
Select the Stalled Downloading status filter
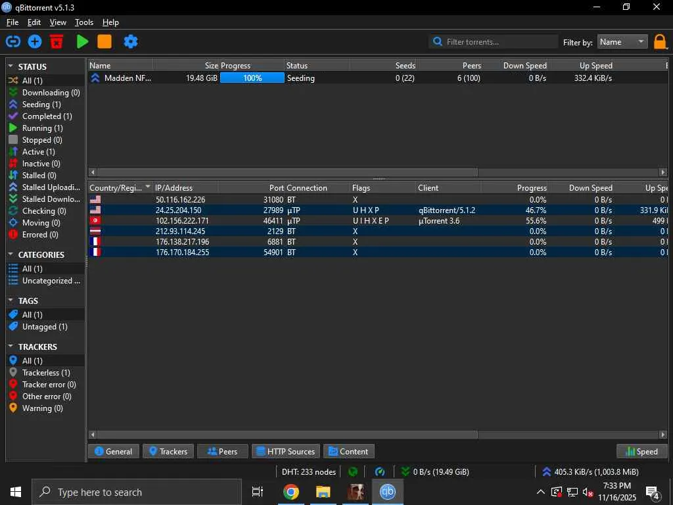pos(45,199)
